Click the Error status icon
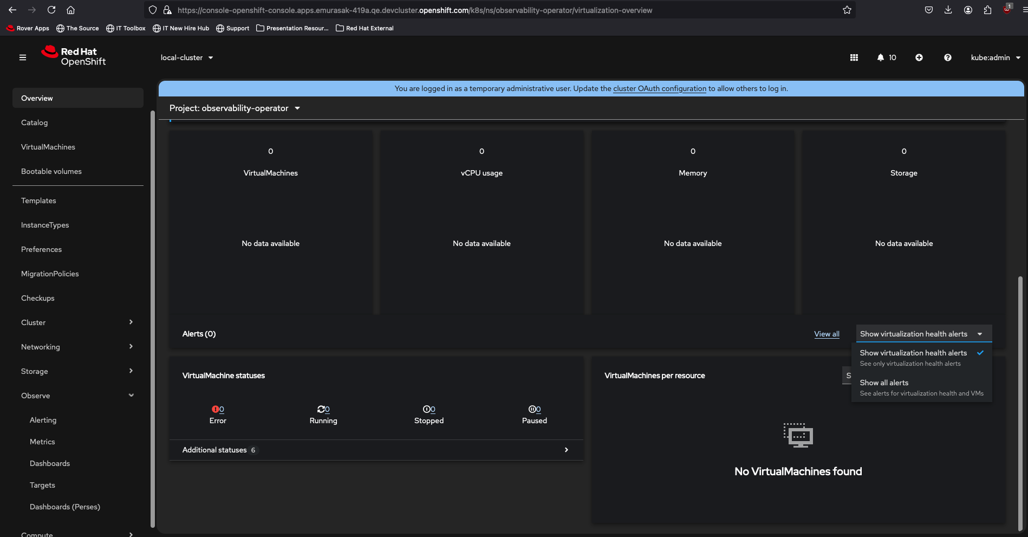The height and width of the screenshot is (537, 1028). pos(216,409)
